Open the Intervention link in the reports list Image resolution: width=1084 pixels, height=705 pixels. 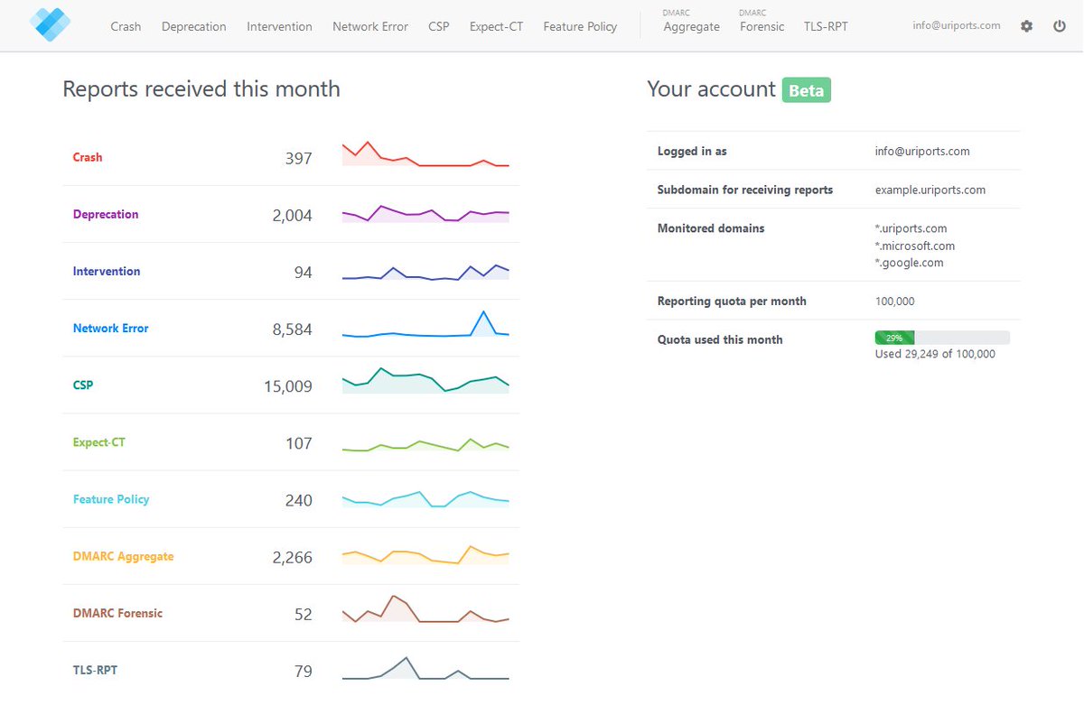coord(107,271)
